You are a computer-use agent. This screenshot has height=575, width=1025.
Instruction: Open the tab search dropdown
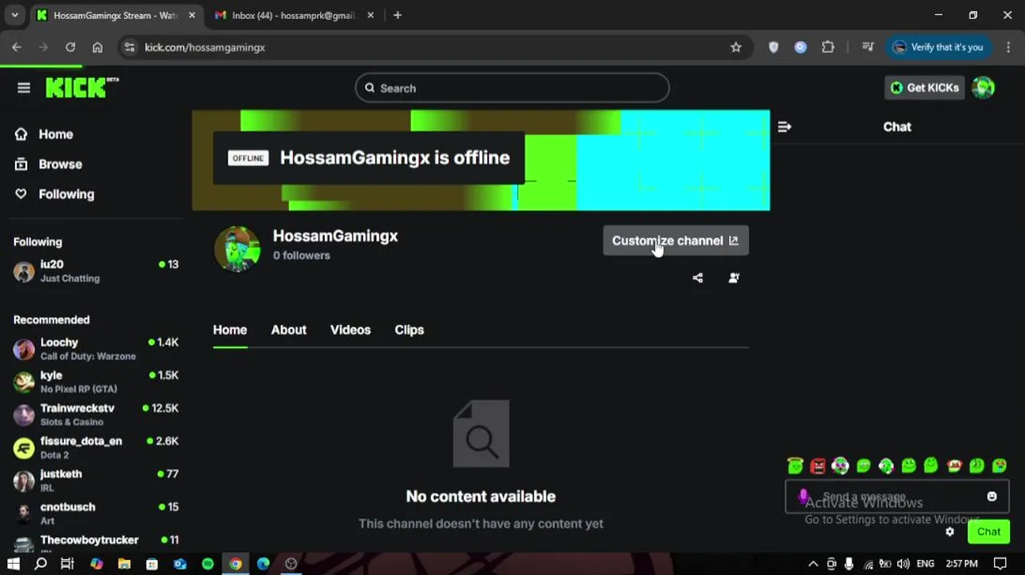pyautogui.click(x=14, y=15)
